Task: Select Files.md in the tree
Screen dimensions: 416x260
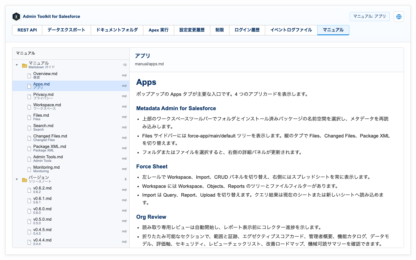Action: click(x=71, y=117)
